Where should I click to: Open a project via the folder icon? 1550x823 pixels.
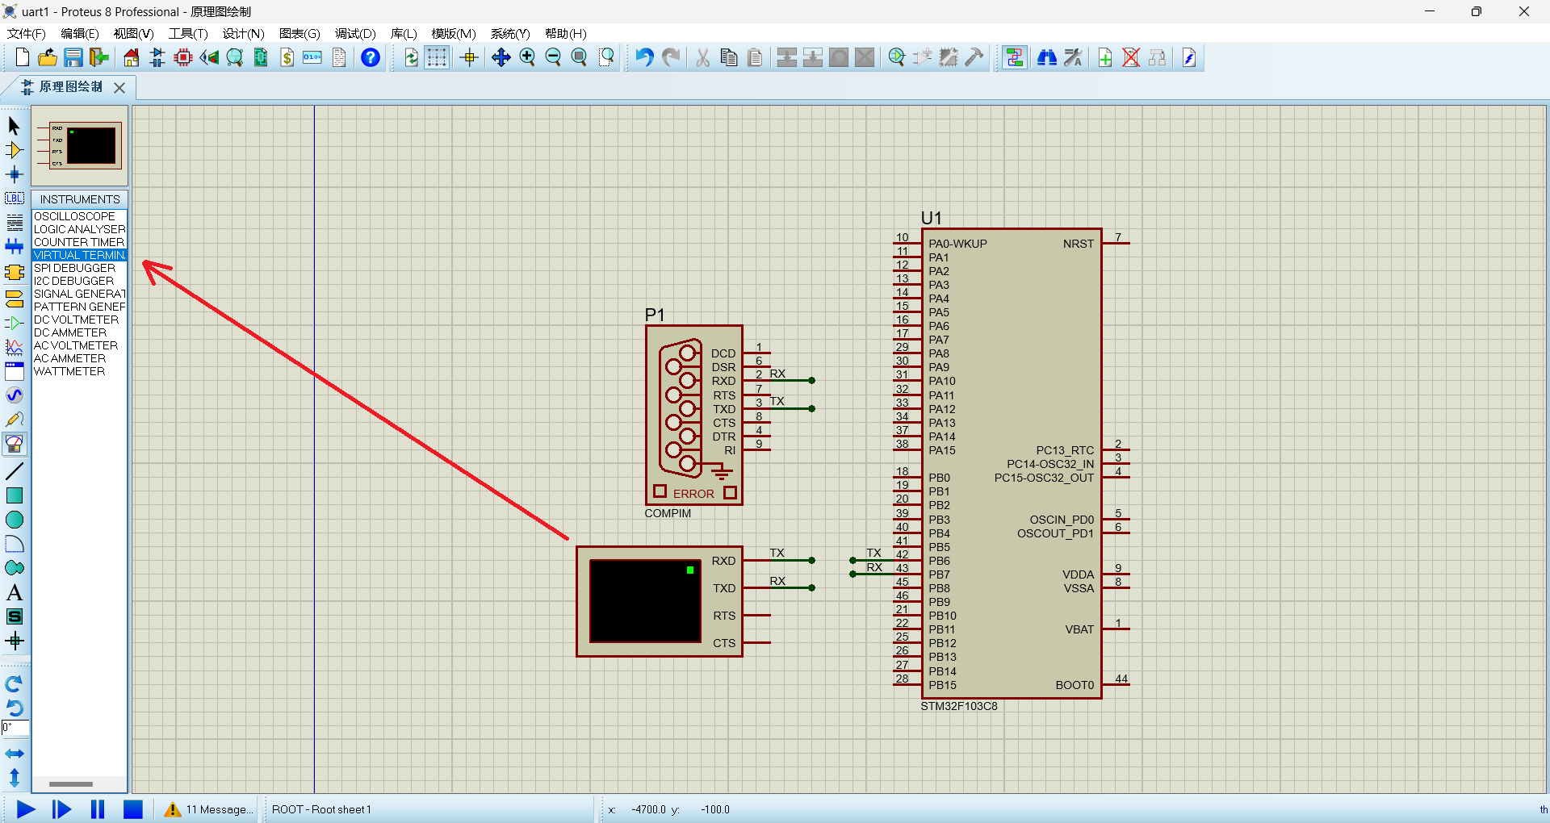[x=48, y=57]
